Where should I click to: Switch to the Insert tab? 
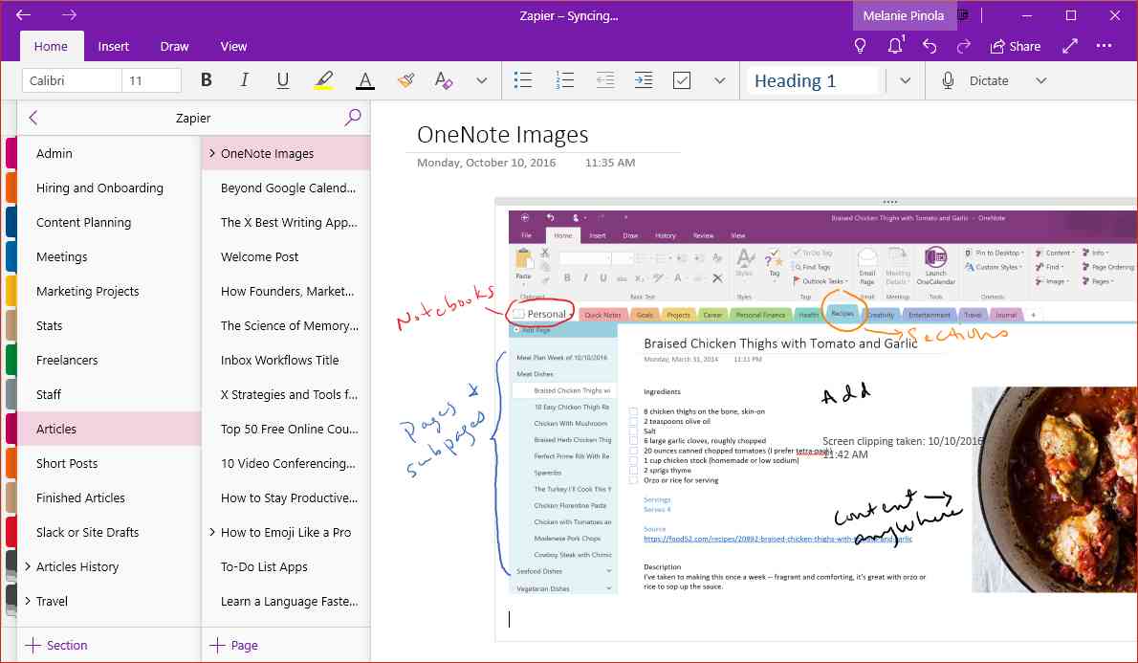coord(114,45)
